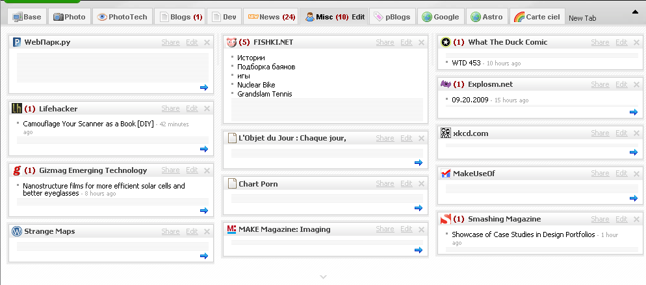Open the Nuclear Bike item
This screenshot has width=646, height=285.
pos(256,85)
